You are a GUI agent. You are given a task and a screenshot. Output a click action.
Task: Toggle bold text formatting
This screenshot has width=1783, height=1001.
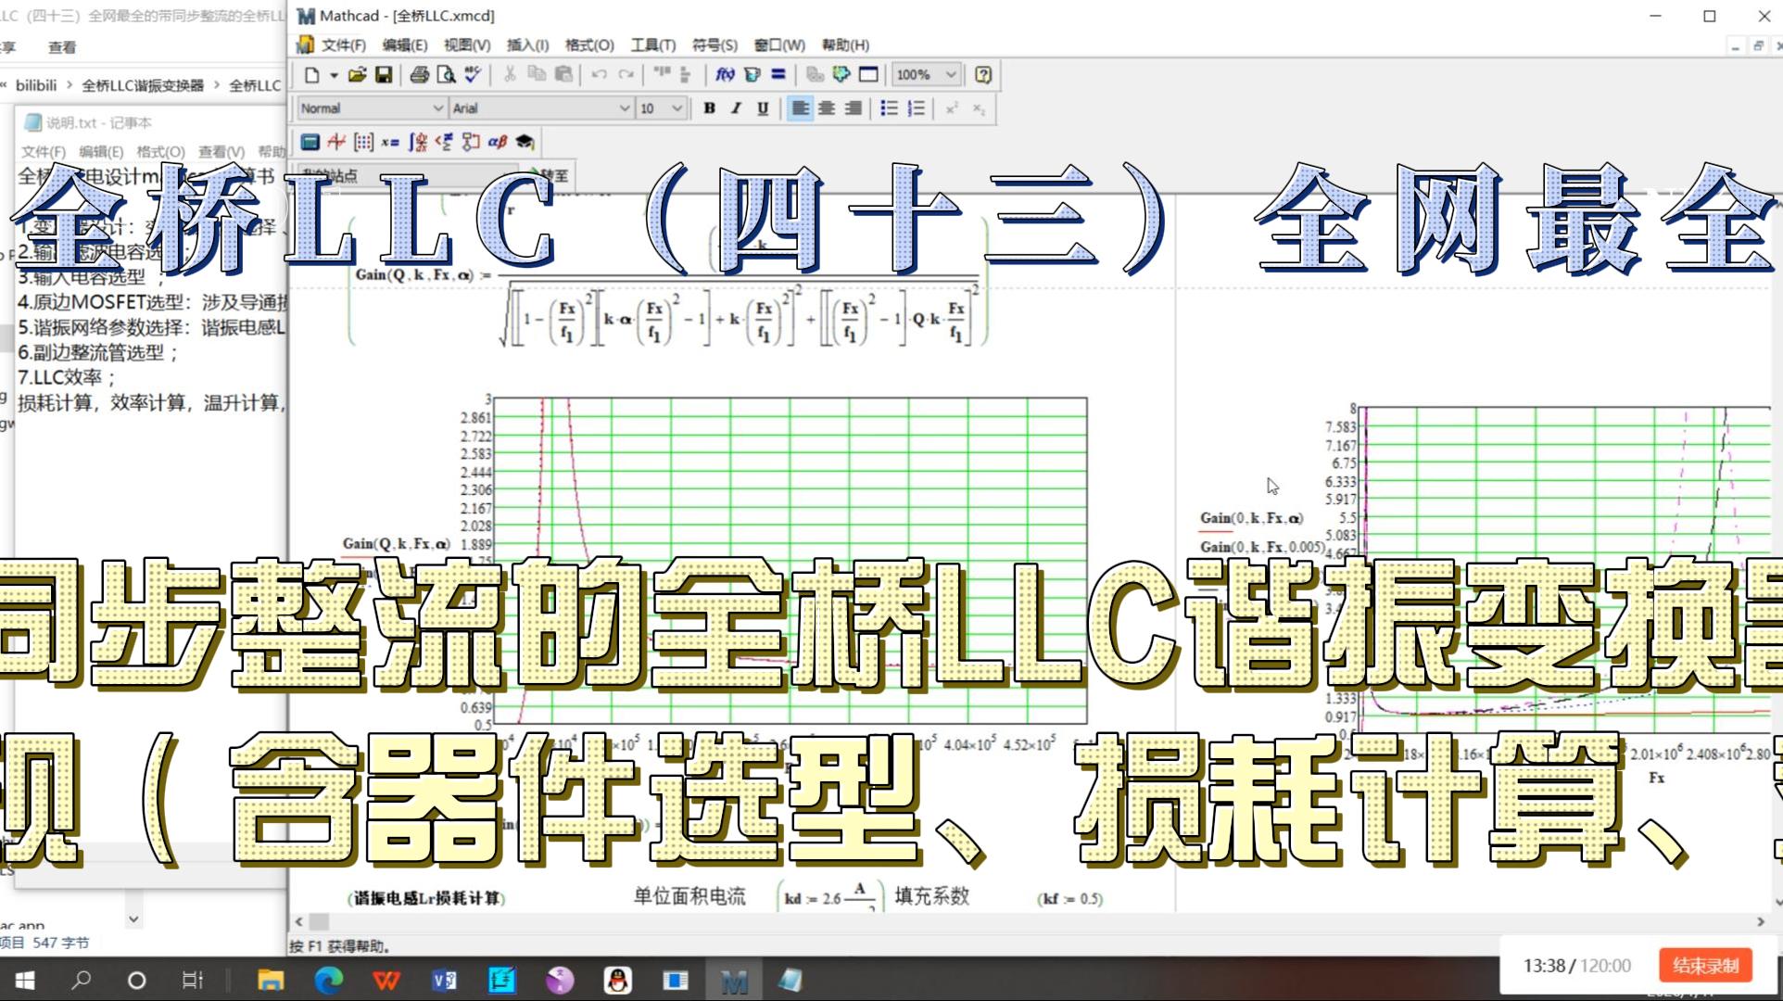click(x=709, y=108)
